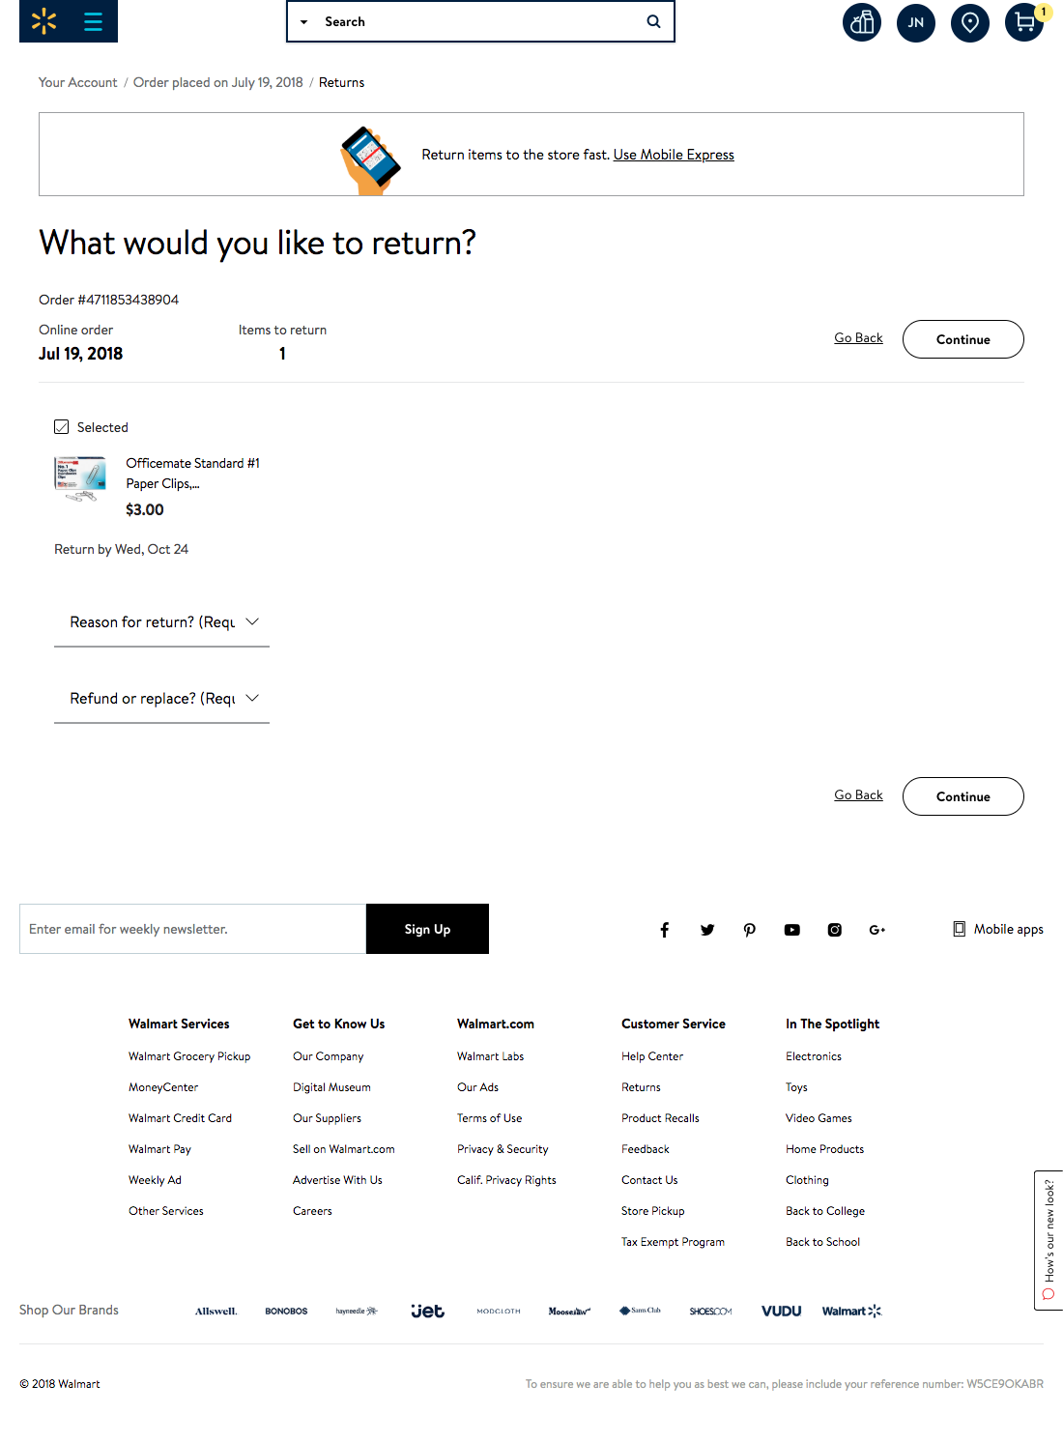Click the Instagram icon in the footer
The height and width of the screenshot is (1443, 1063).
coord(834,929)
